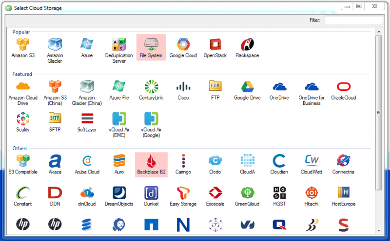Select Constant storage
The image size is (390, 241).
(23, 196)
